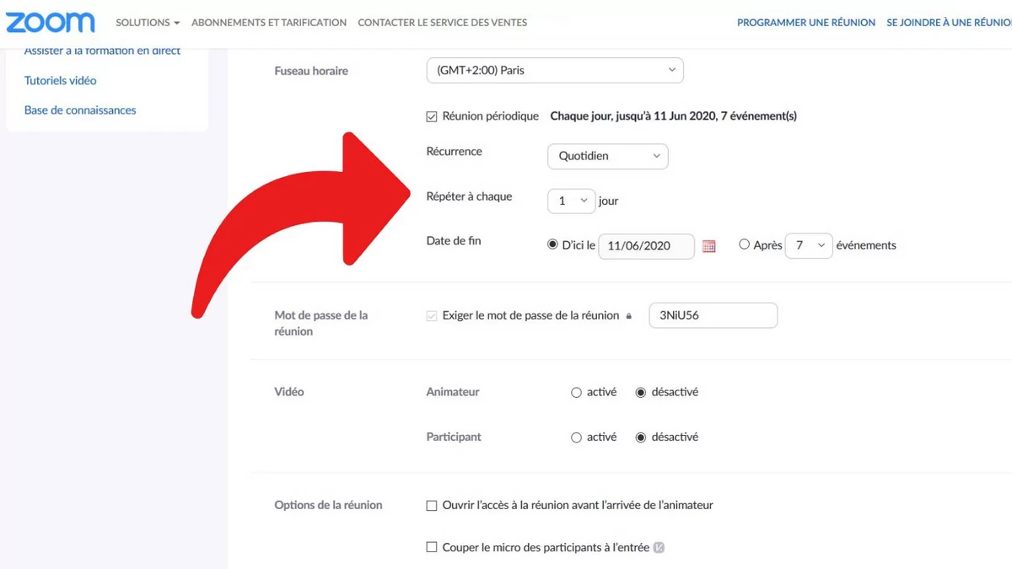This screenshot has height=569, width=1012.
Task: Set Animateur video to activé
Action: (x=577, y=392)
